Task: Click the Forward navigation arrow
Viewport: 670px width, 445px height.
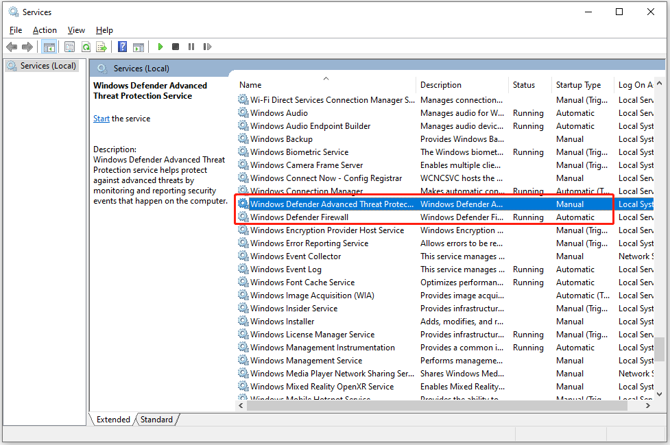Action: pos(27,46)
